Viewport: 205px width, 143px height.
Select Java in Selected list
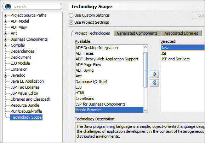click(183, 48)
